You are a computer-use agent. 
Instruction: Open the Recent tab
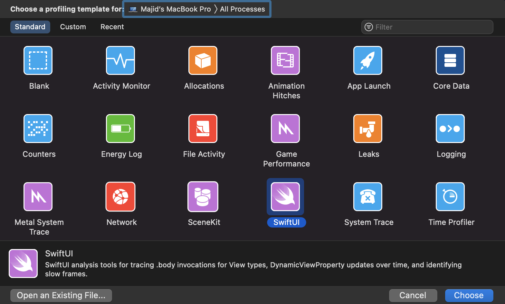click(x=112, y=27)
